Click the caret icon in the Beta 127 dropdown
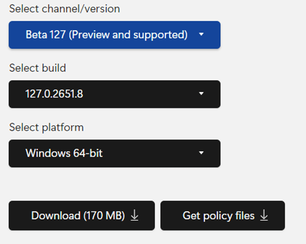The height and width of the screenshot is (244, 306). pos(201,34)
